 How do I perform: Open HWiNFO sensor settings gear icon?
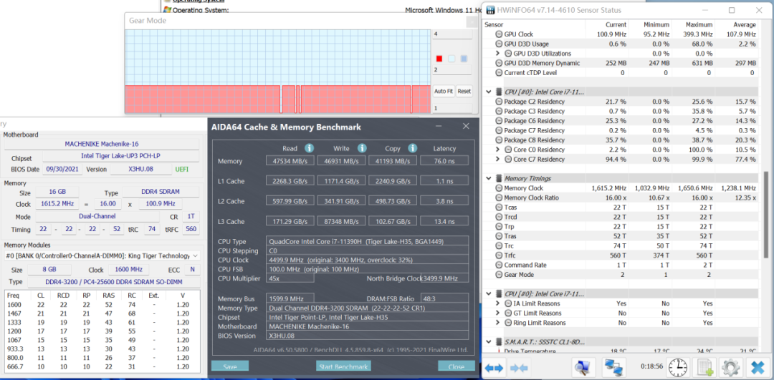[x=730, y=368]
